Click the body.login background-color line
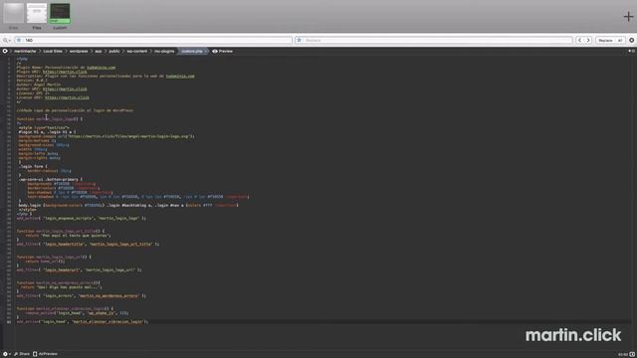The height and width of the screenshot is (358, 637). (x=128, y=205)
